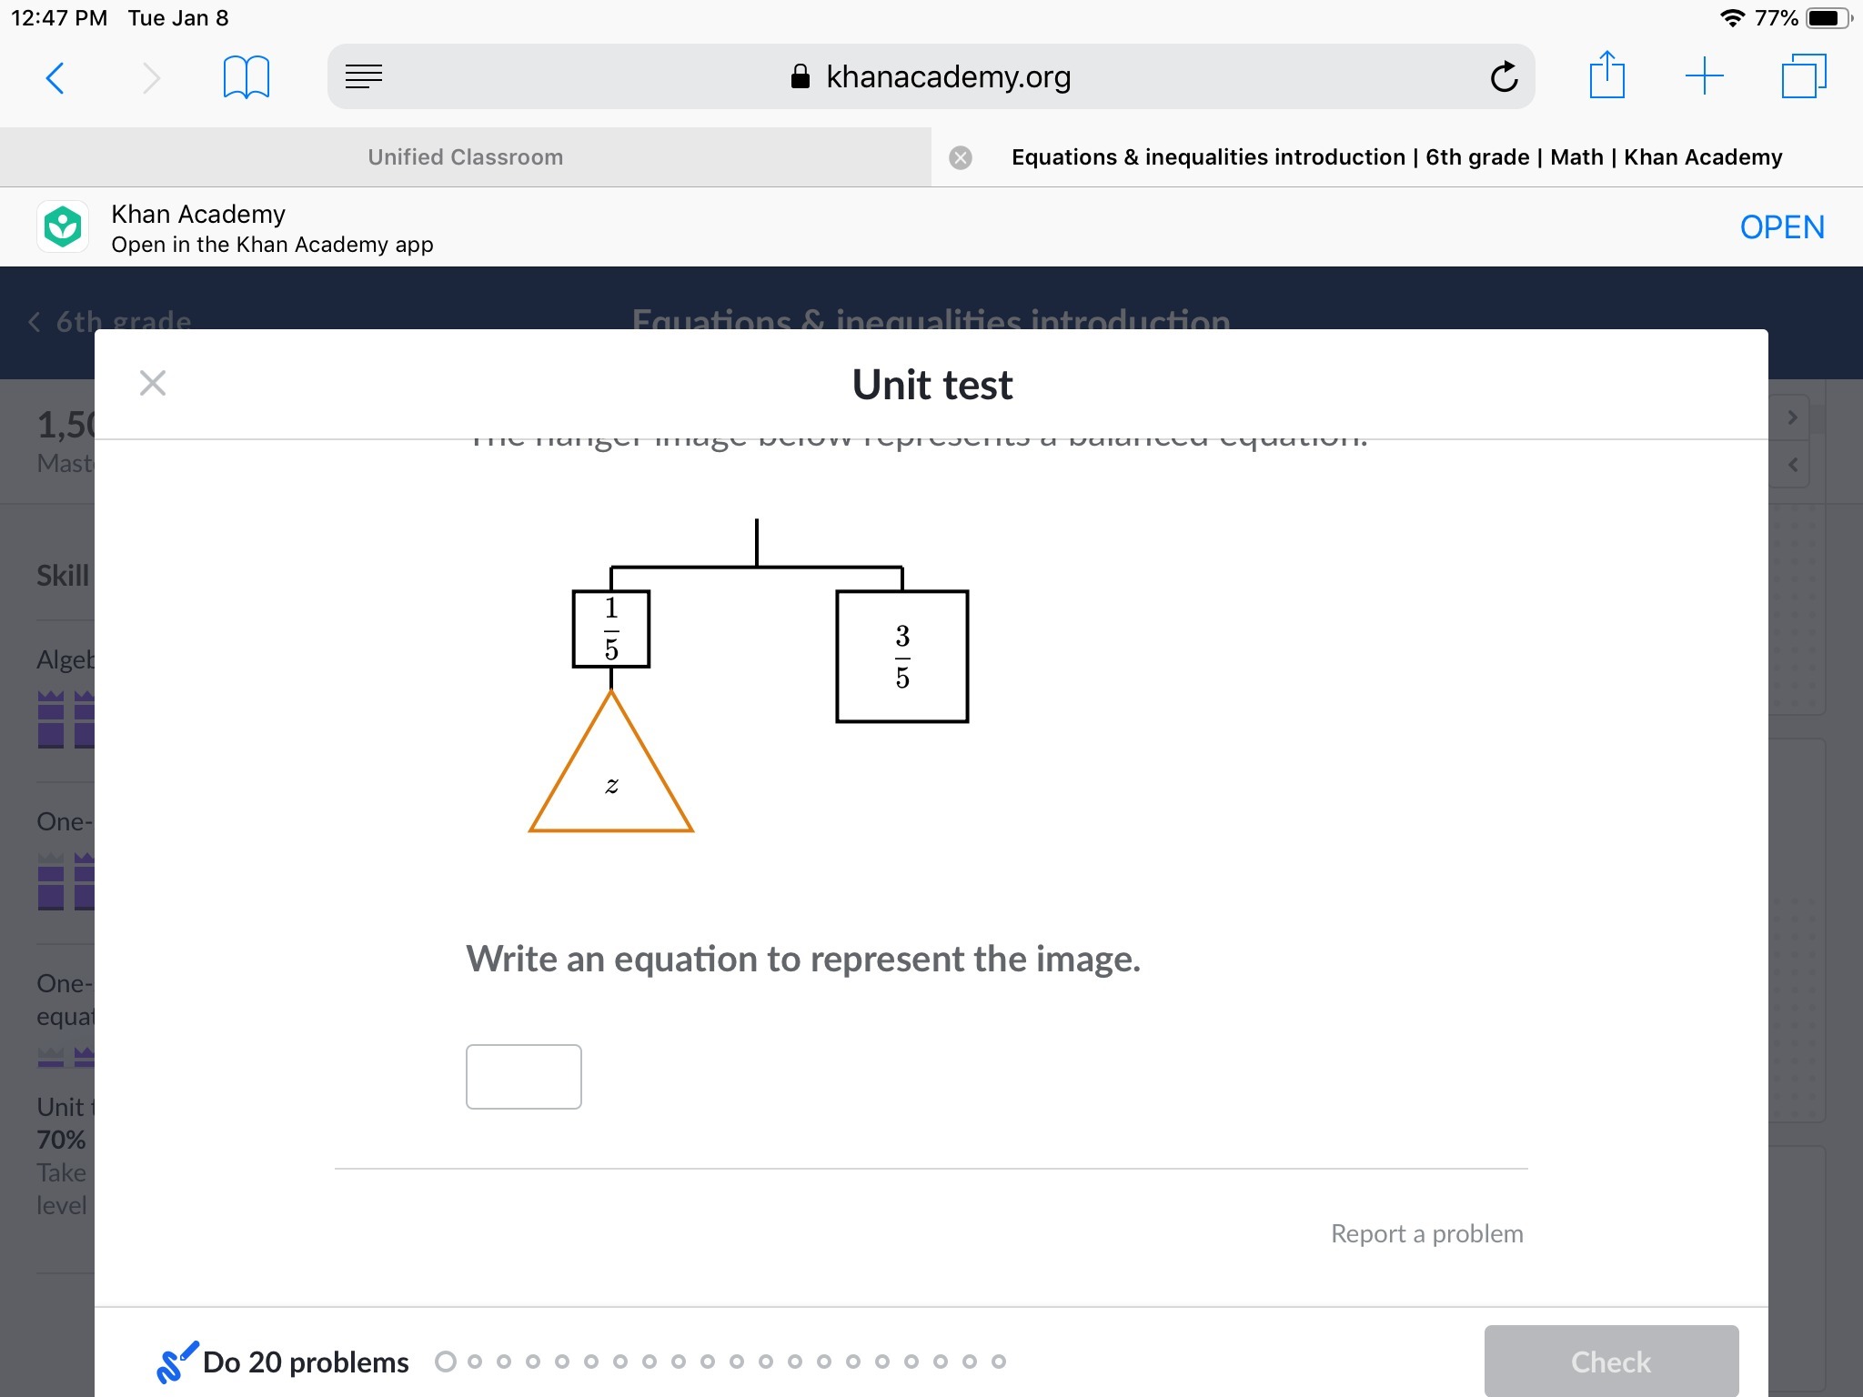Open the Safari share sheet icon
Image resolution: width=1863 pixels, height=1397 pixels.
pyautogui.click(x=1606, y=76)
